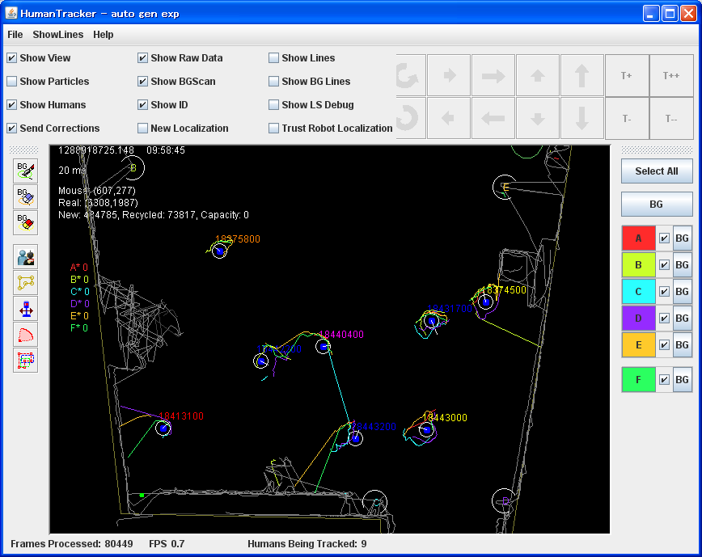
Task: Select the BG pen drawing tool
Action: 25,171
